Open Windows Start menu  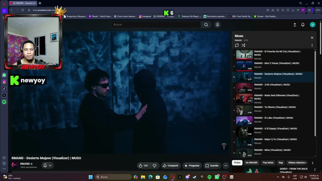(x=91, y=177)
